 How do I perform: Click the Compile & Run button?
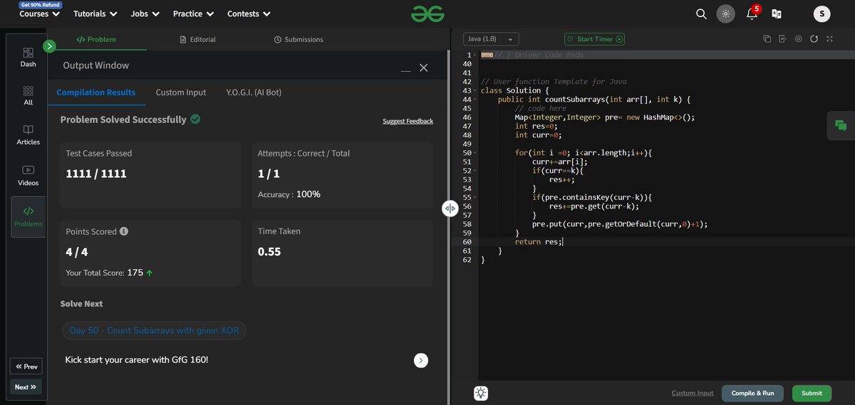(752, 393)
